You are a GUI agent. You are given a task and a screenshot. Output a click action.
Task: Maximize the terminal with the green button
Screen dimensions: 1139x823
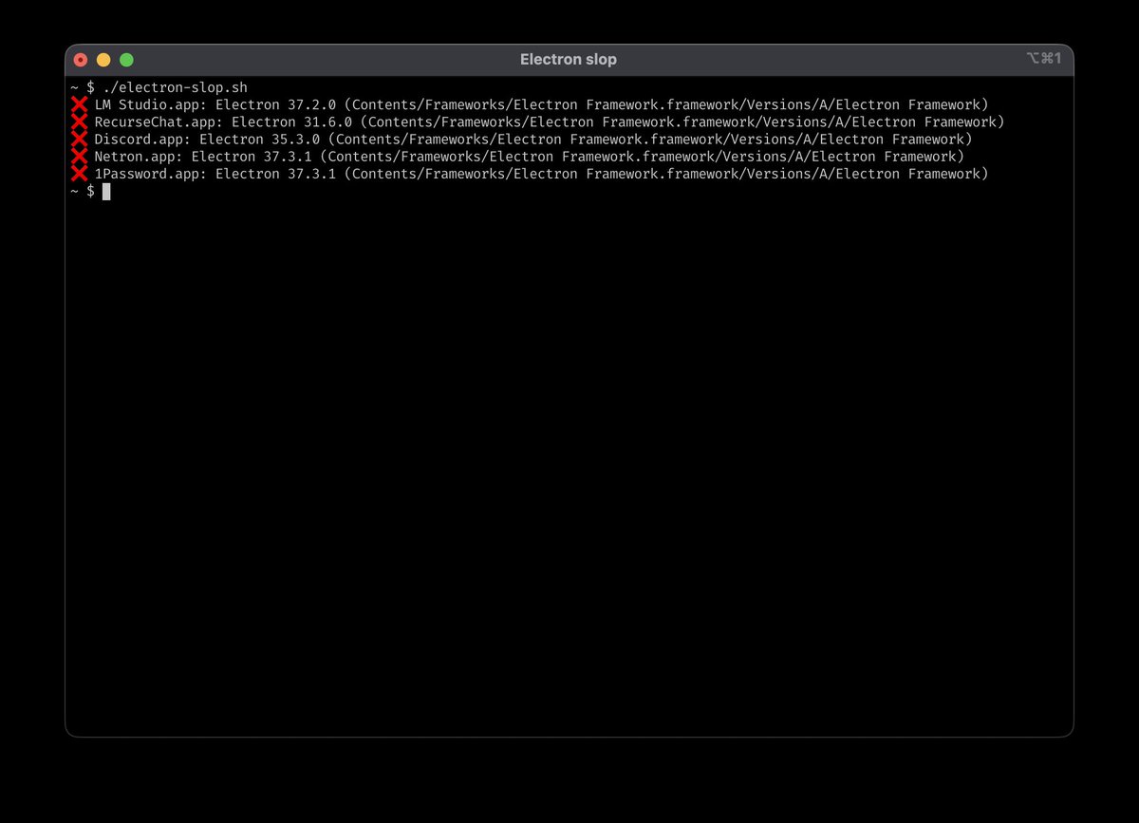(x=126, y=60)
